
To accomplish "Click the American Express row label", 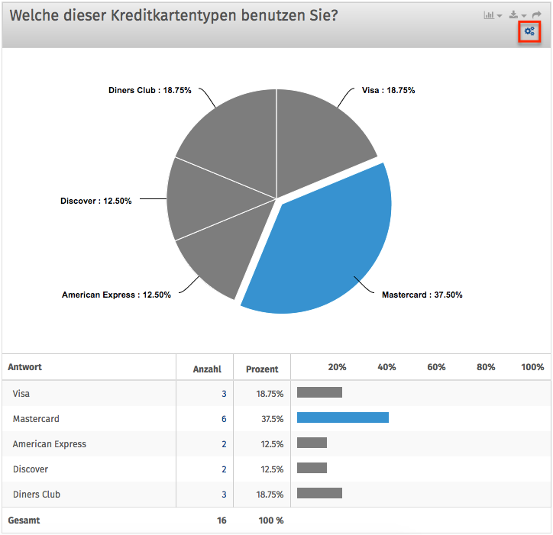I will [x=50, y=444].
